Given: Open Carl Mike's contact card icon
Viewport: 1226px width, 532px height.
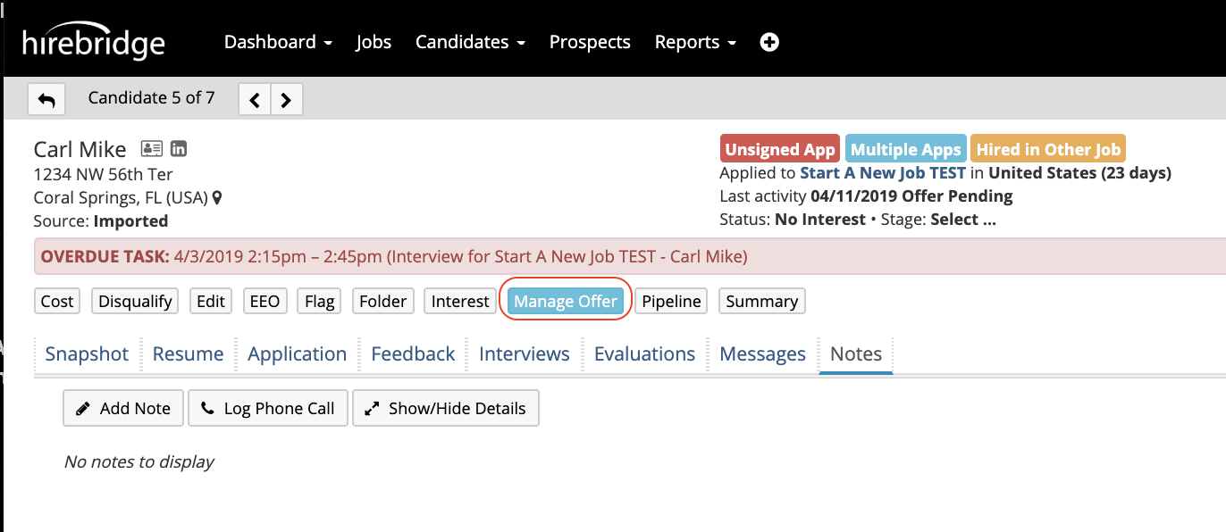Looking at the screenshot, I should [151, 149].
